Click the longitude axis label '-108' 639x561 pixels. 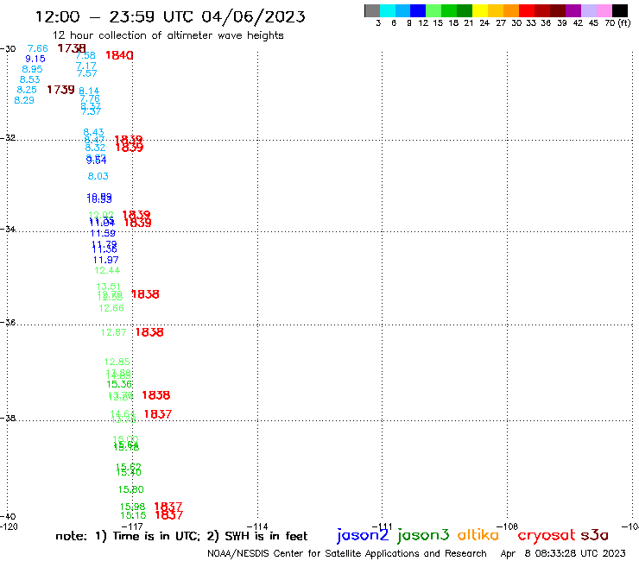507,526
